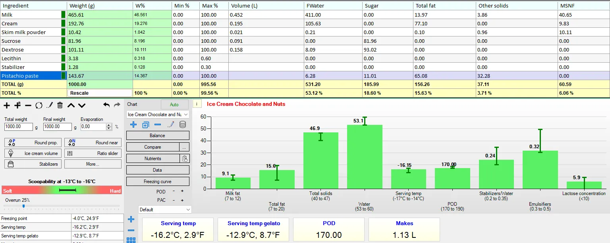The image size is (610, 243).
Task: Edit chart using the blue pencil icon
Action: [x=170, y=125]
